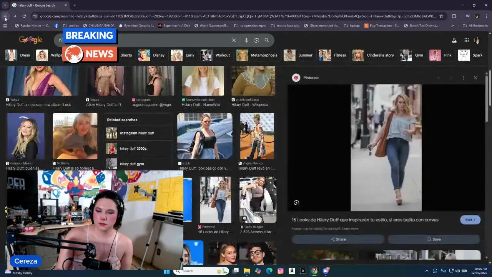Open the X app from the taskbar

pos(303,271)
